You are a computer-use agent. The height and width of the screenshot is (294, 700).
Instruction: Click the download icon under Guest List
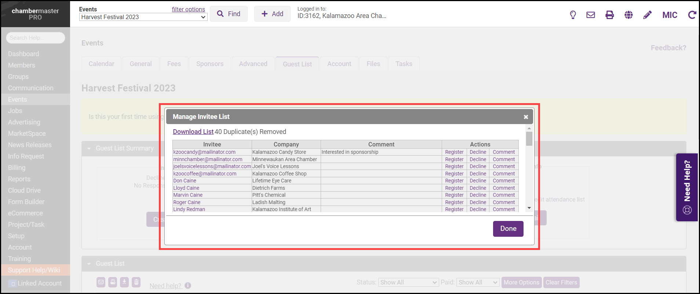[x=124, y=282]
